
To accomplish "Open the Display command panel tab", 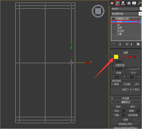I will pyautogui.click(x=134, y=3).
